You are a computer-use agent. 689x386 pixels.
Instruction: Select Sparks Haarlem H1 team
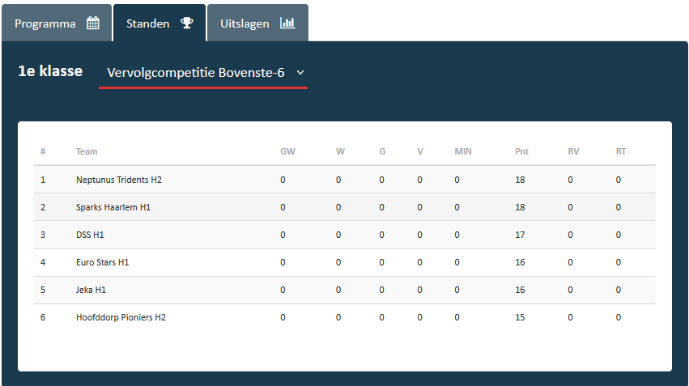pyautogui.click(x=113, y=207)
